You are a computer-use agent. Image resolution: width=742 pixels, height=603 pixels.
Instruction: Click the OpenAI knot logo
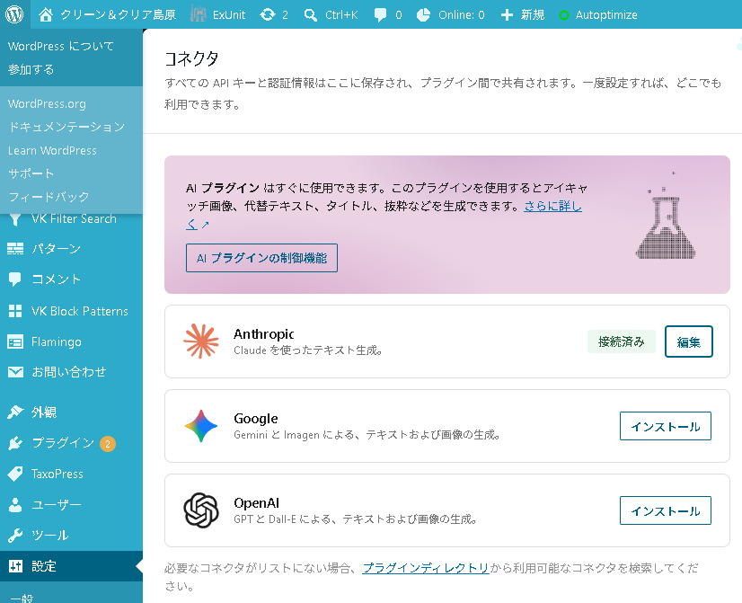click(x=201, y=510)
